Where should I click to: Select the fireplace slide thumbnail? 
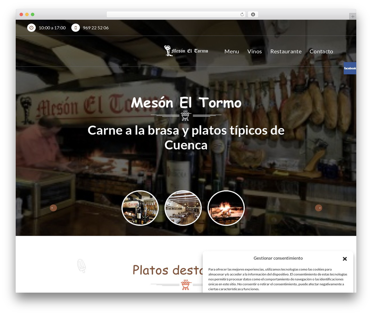click(226, 208)
